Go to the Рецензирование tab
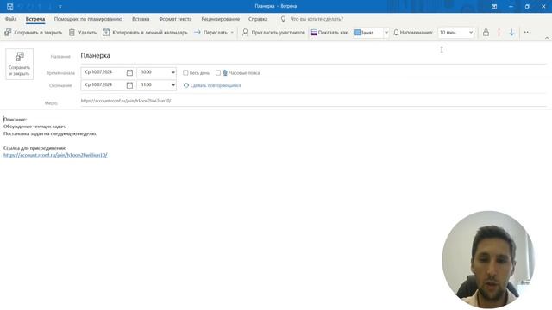This screenshot has height=310, width=552. coord(221,19)
